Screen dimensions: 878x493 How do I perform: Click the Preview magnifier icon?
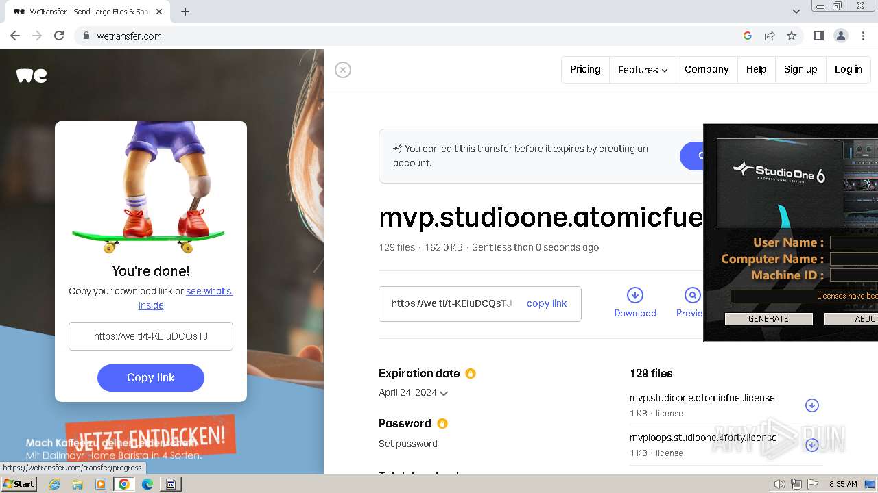point(693,295)
